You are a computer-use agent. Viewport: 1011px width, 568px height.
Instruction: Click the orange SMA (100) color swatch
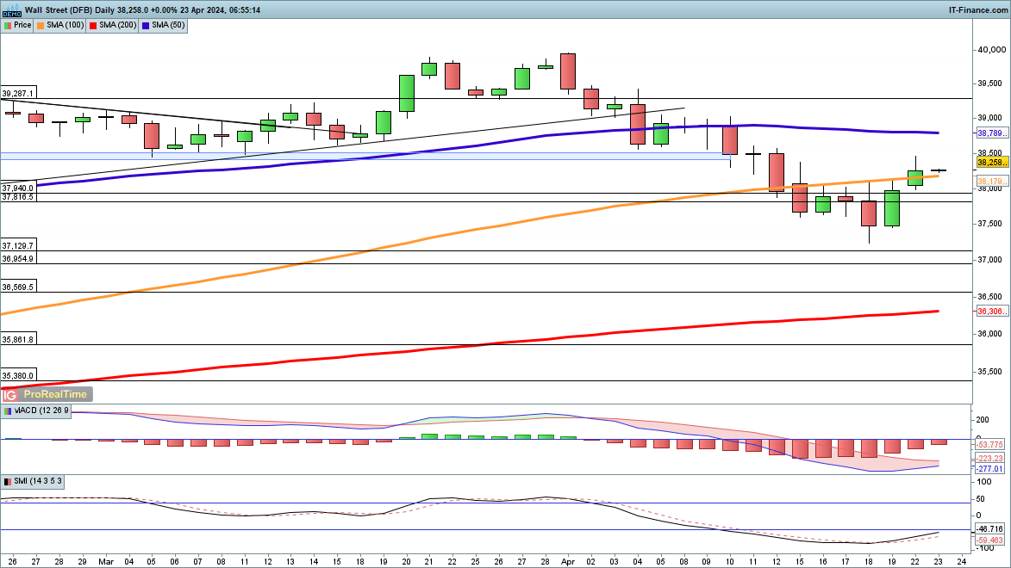pyautogui.click(x=41, y=26)
